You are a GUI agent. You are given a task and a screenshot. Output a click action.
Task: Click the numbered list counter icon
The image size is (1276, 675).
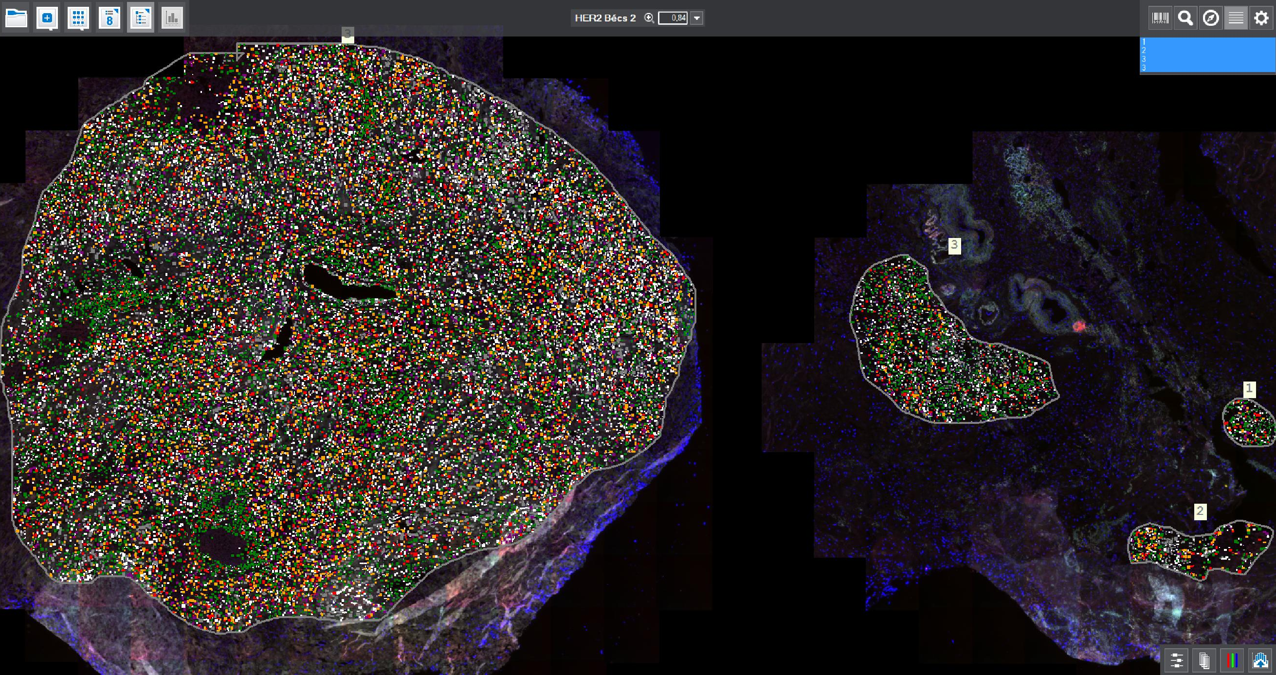[x=109, y=18]
